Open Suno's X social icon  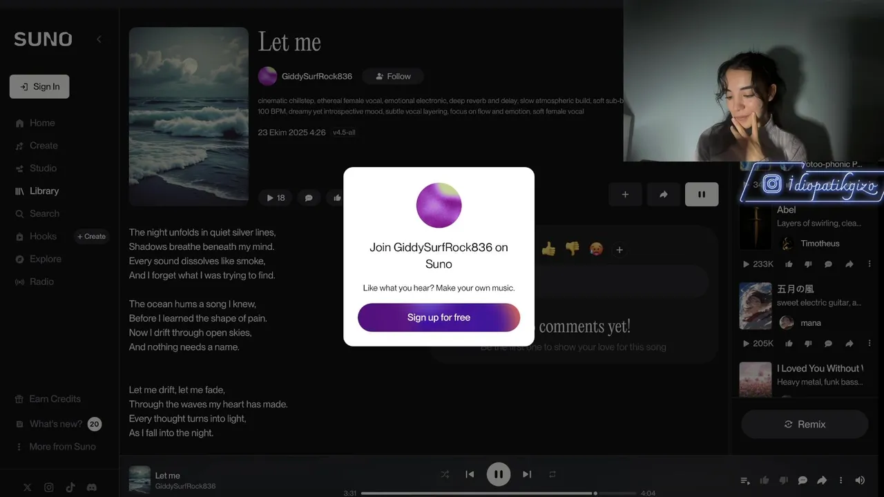point(28,487)
